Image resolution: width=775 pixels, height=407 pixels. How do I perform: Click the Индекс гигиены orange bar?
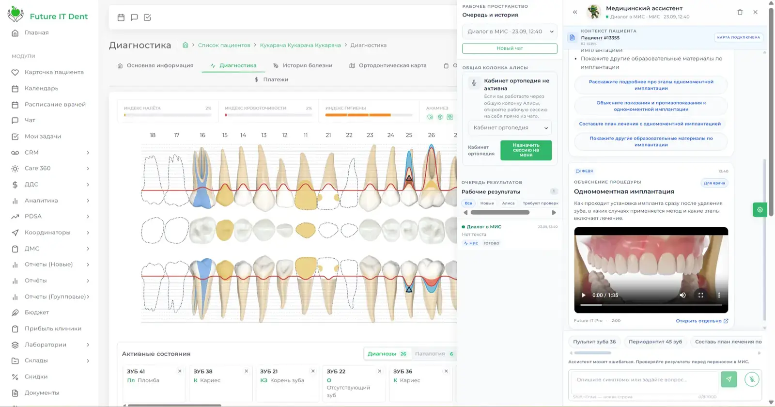358,115
